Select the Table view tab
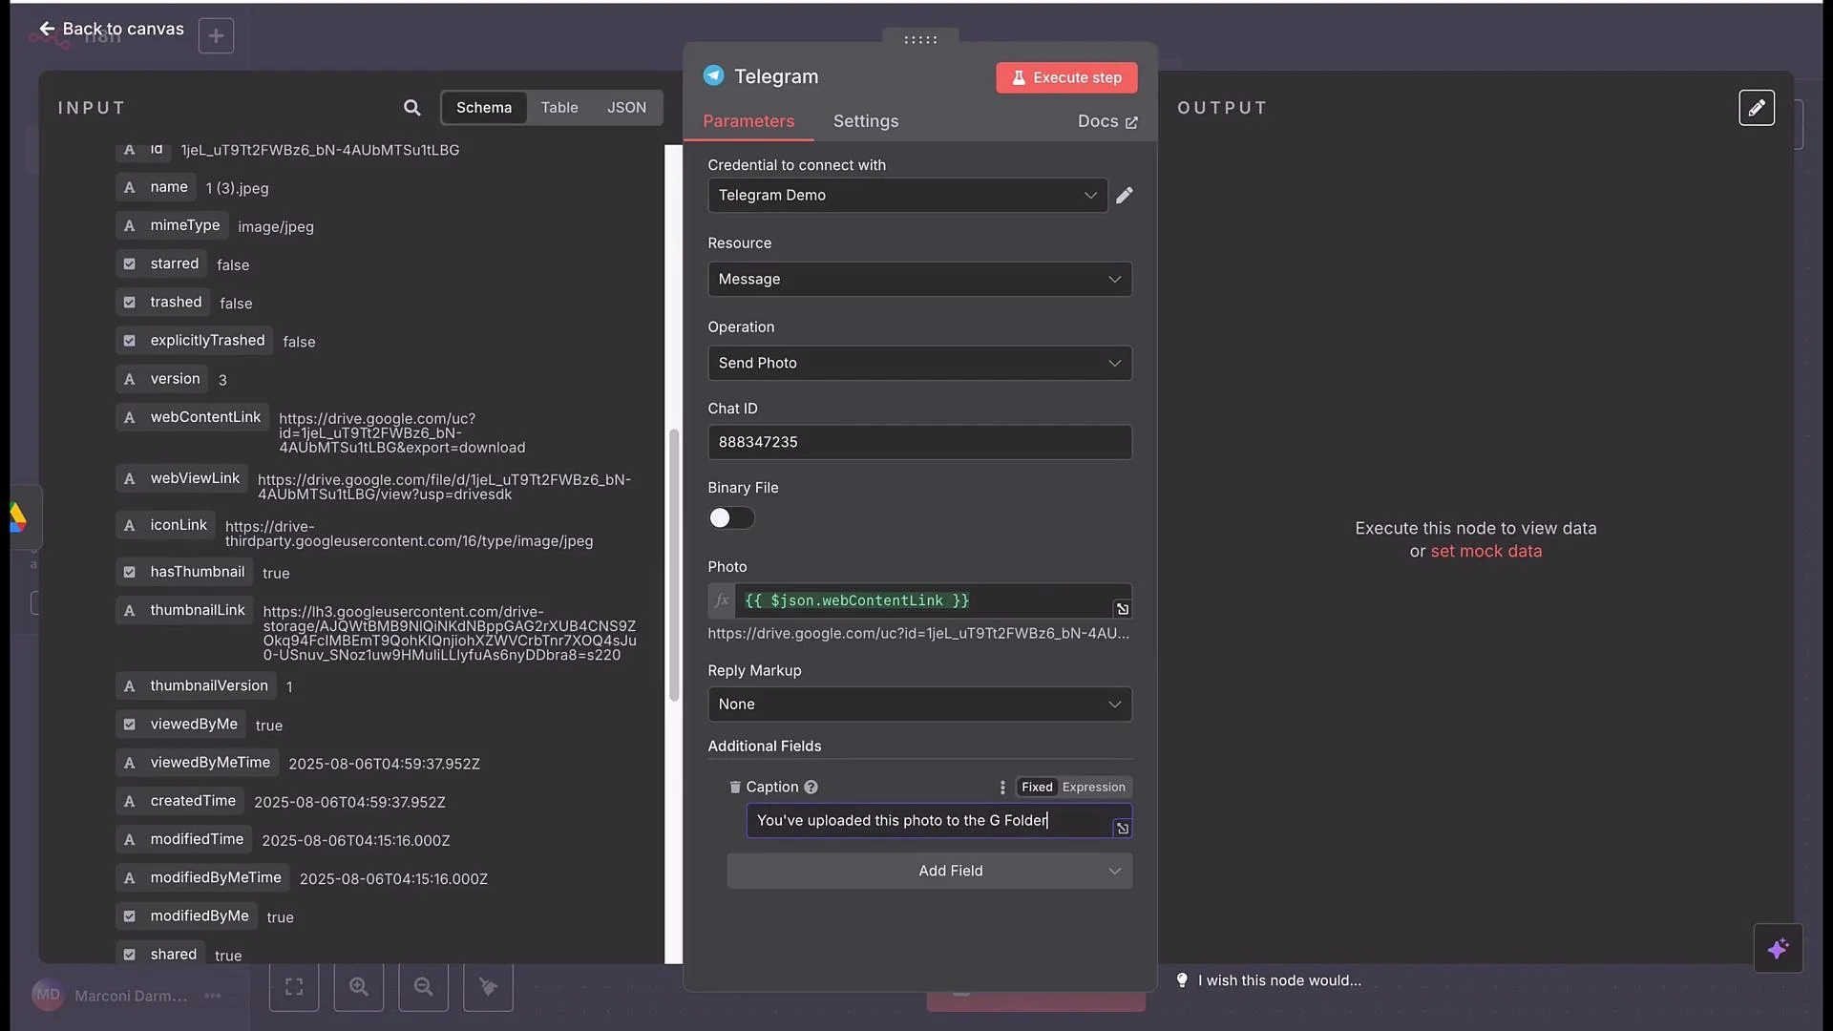 559,107
